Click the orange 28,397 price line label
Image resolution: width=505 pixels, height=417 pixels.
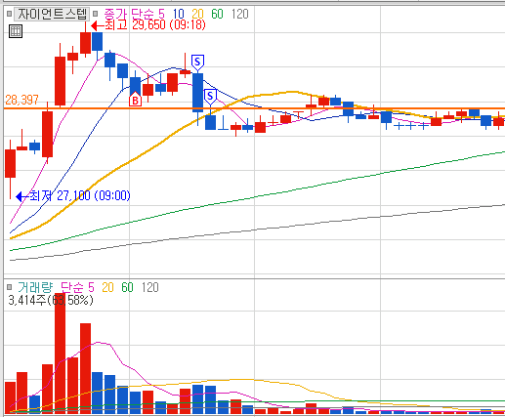(x=21, y=100)
